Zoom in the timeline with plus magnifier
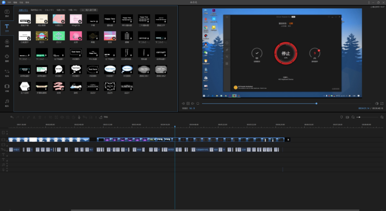386x211 pixels. (382, 117)
